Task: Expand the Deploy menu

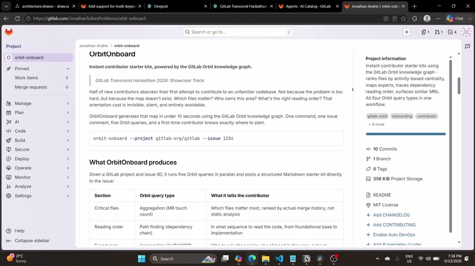Action: pos(38,159)
